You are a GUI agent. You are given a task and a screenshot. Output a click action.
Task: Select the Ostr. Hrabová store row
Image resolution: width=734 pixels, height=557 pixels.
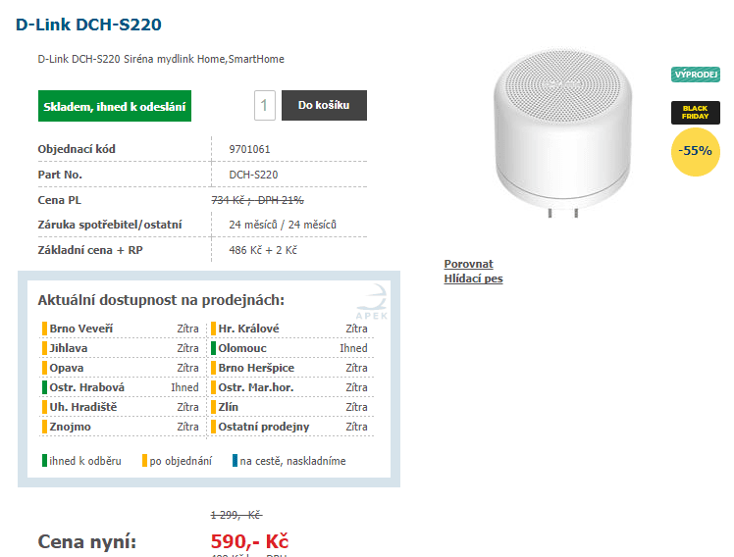121,387
